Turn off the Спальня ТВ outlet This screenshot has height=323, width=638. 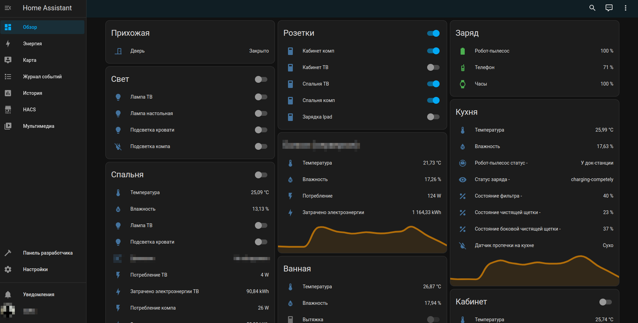click(x=433, y=84)
